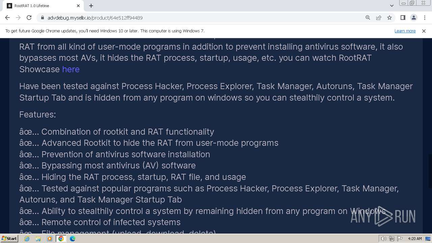Viewport: 432px width, 243px height.
Task: Switch to Chrome in the taskbar
Action: tap(61, 239)
